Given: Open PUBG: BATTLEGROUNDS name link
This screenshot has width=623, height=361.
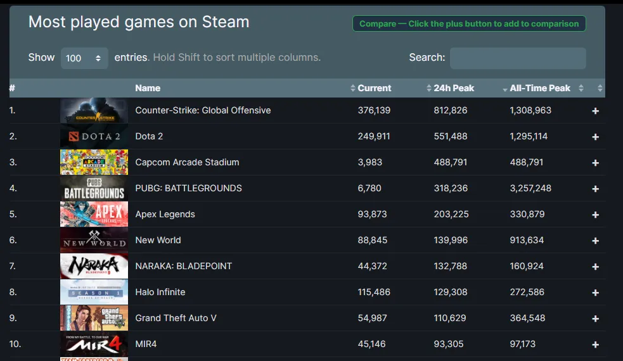Looking at the screenshot, I should coord(188,188).
